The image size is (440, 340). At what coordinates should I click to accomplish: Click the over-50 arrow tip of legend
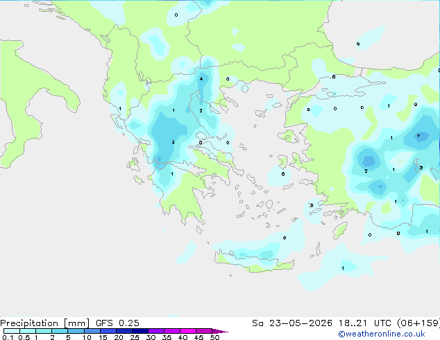click(x=220, y=331)
